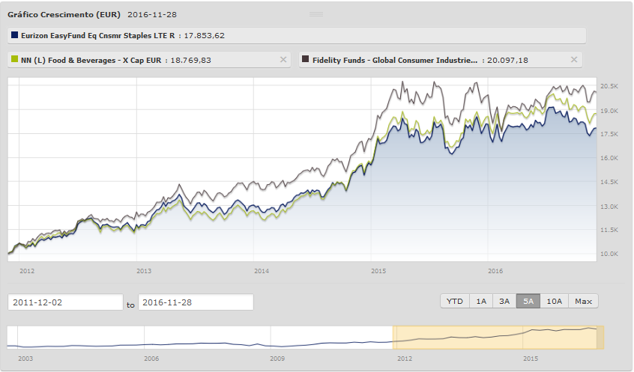Click Fidelity Funds dark color square
This screenshot has height=372, width=634.
click(x=306, y=60)
